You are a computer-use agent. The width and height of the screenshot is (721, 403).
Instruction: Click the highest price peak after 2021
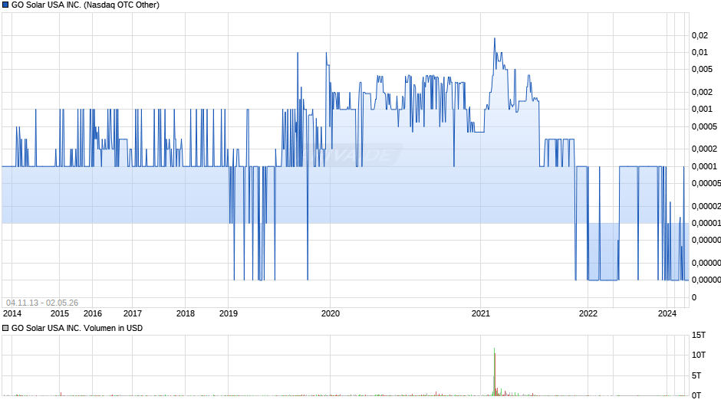tap(495, 38)
